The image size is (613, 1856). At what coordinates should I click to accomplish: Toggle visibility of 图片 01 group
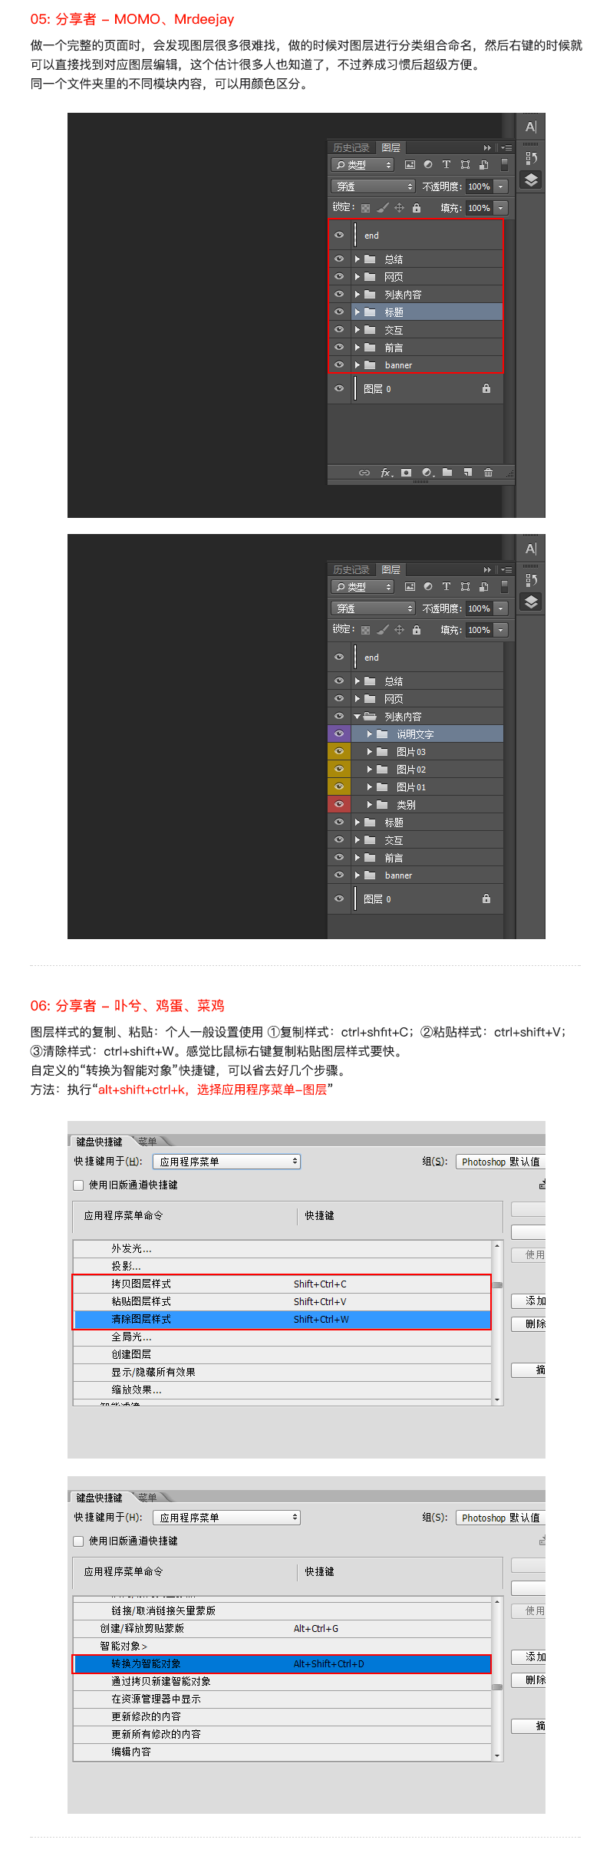click(339, 786)
